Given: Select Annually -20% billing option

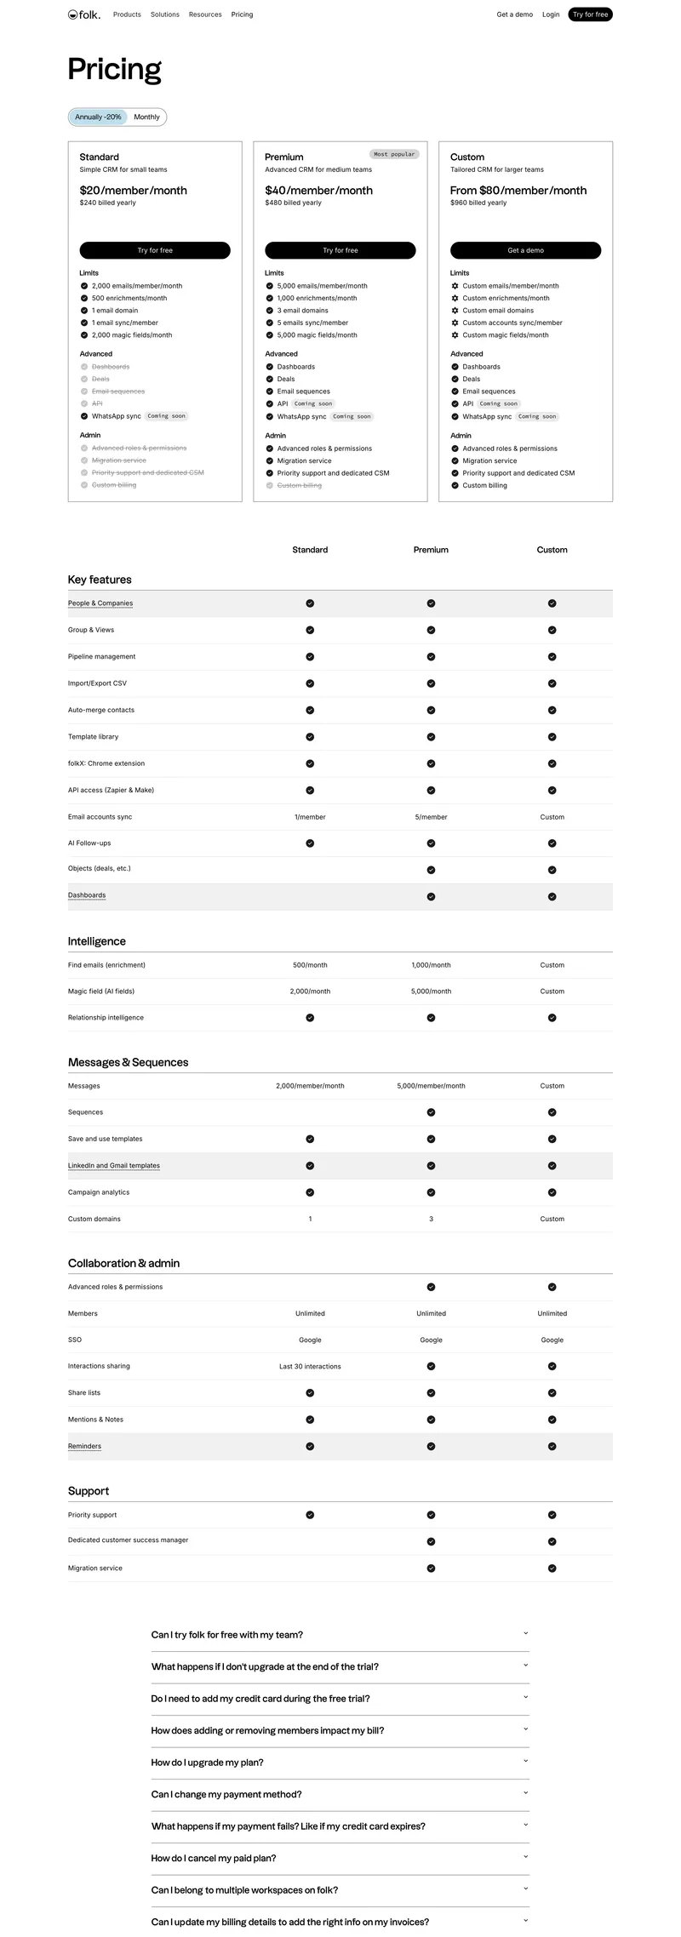Looking at the screenshot, I should (x=98, y=117).
